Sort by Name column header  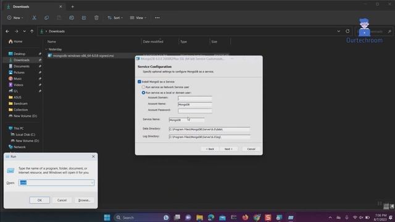click(52, 41)
